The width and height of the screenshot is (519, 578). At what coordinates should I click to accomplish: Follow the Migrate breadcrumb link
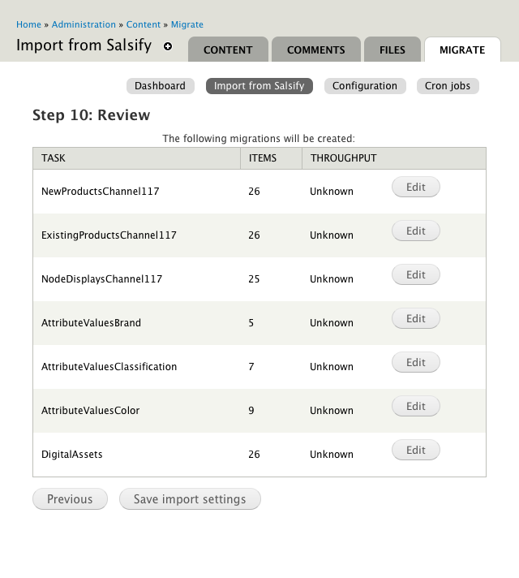pyautogui.click(x=187, y=24)
